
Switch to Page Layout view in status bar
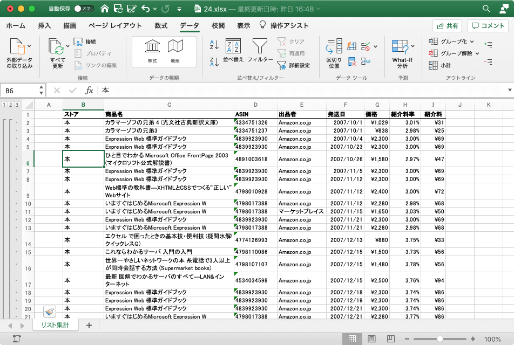tap(371, 339)
